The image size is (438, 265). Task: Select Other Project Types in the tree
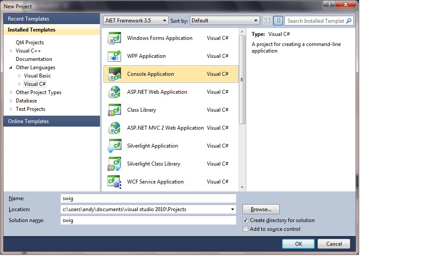[39, 92]
